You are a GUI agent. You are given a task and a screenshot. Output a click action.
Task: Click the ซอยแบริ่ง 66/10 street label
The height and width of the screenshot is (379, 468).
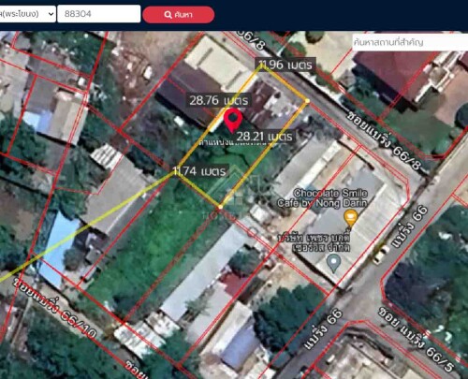click(x=54, y=308)
